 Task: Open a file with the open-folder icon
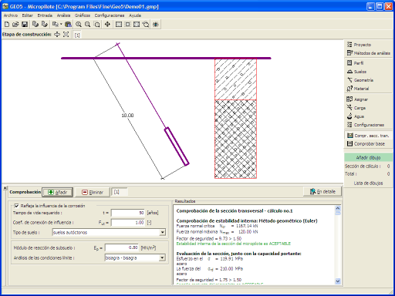tap(15, 25)
